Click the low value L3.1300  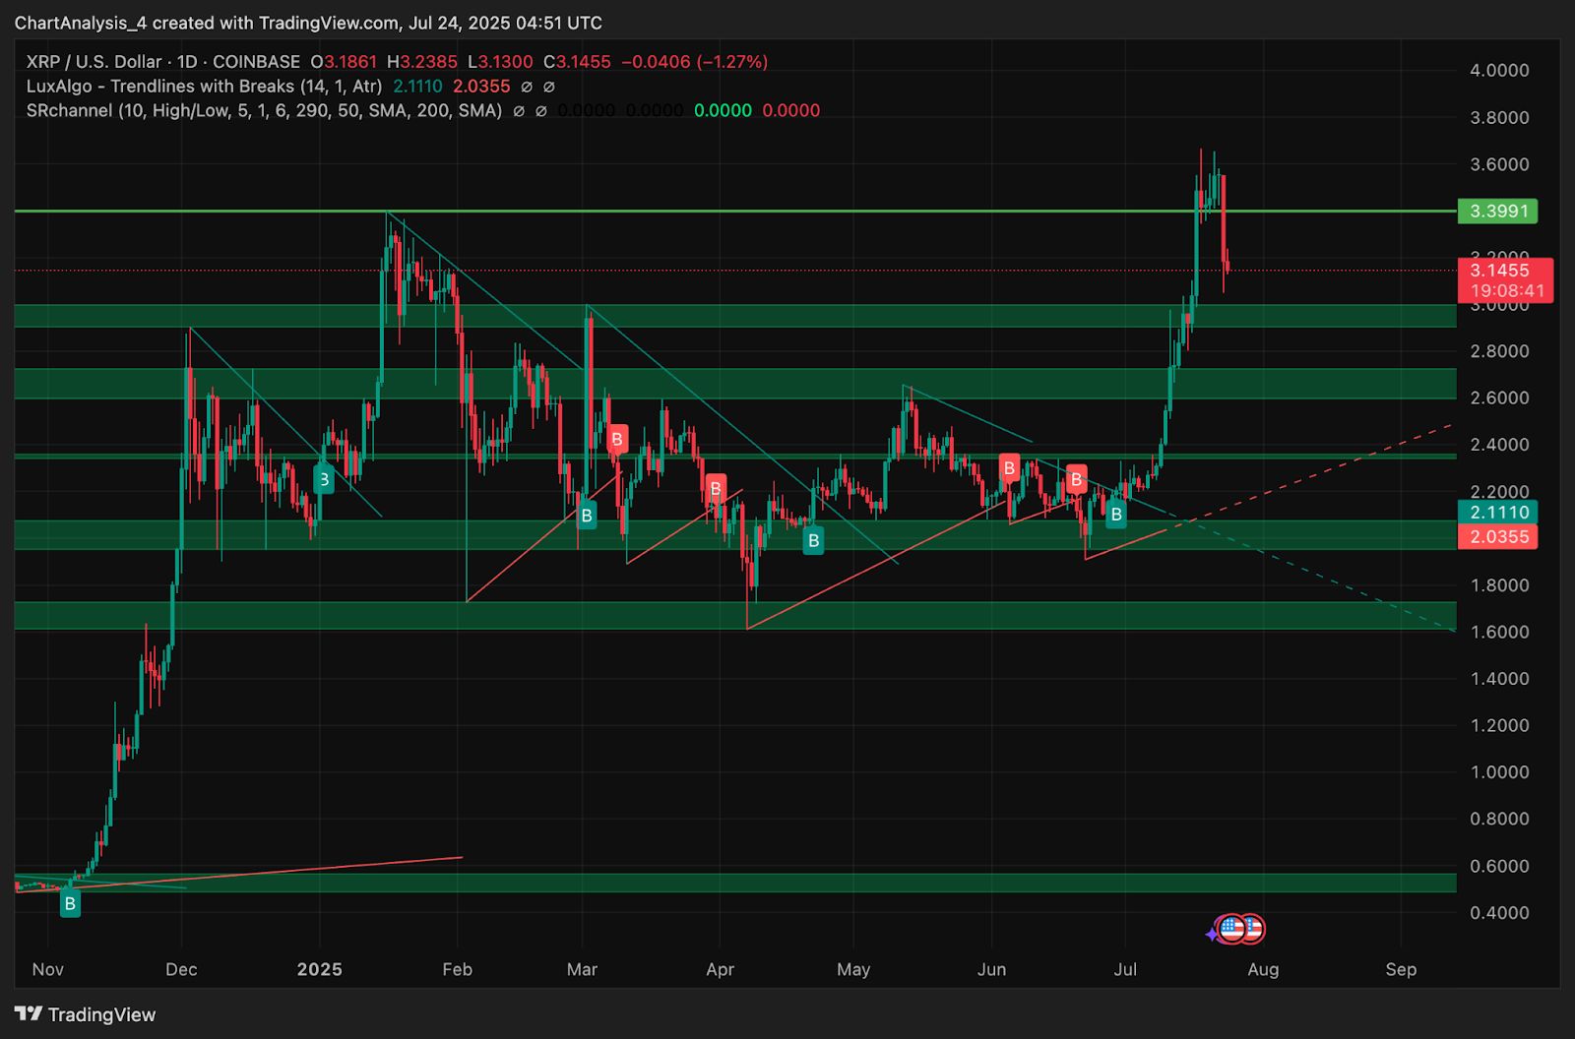500,62
